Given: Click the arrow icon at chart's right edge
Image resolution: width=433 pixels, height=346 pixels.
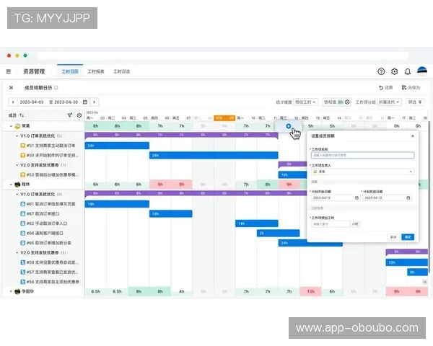Looking at the screenshot, I should pos(424,282).
